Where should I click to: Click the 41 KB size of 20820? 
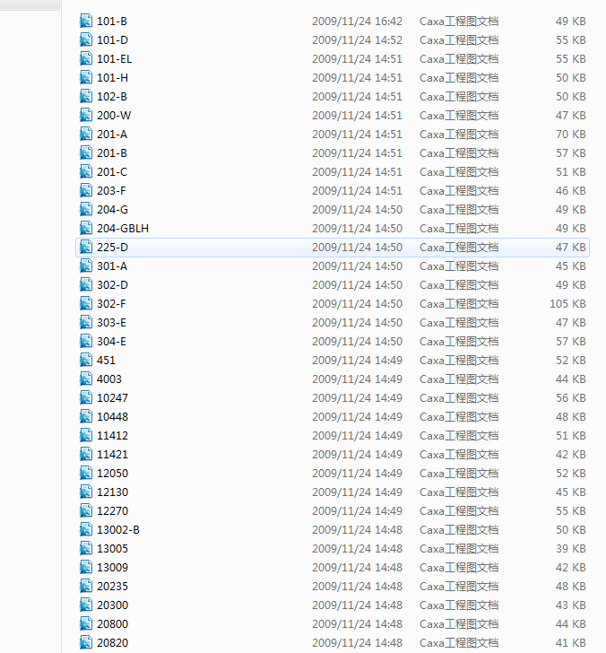[x=571, y=642]
